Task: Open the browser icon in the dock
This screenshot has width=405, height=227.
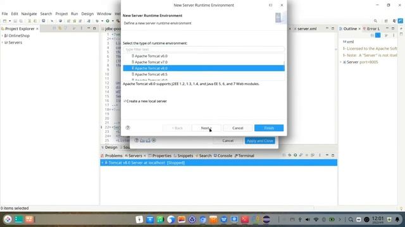Action: click(x=171, y=219)
